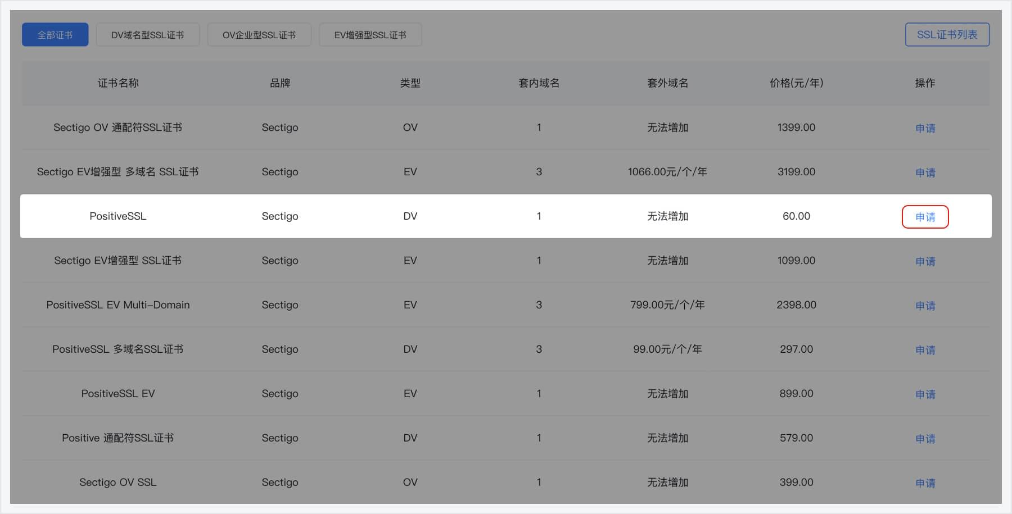
Task: Click the 60.00 price cell
Action: [797, 216]
